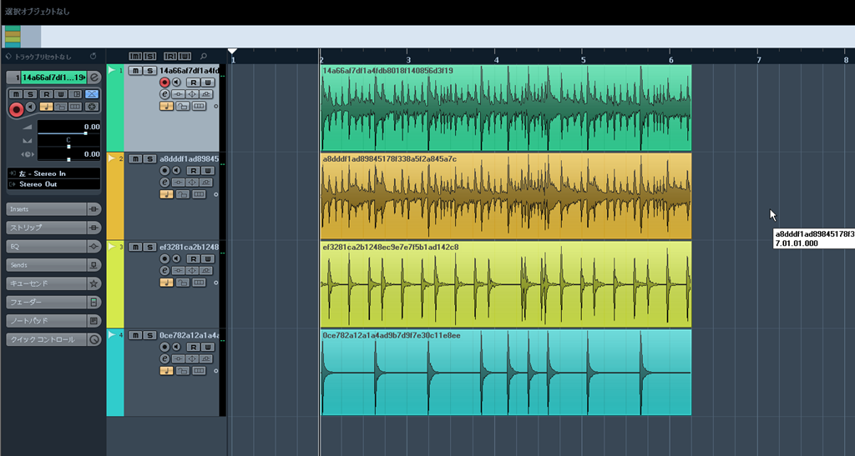
Task: Select the yellow clip ef3281ca2b1248ec9e7e7f5b1ad142c8
Action: tap(505, 284)
